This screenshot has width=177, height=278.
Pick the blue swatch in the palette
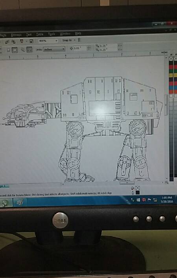click(171, 88)
